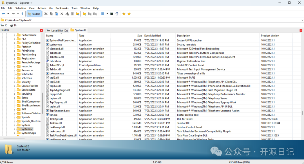
Task: Select the file taskcomp.dll
Action: pos(57,131)
